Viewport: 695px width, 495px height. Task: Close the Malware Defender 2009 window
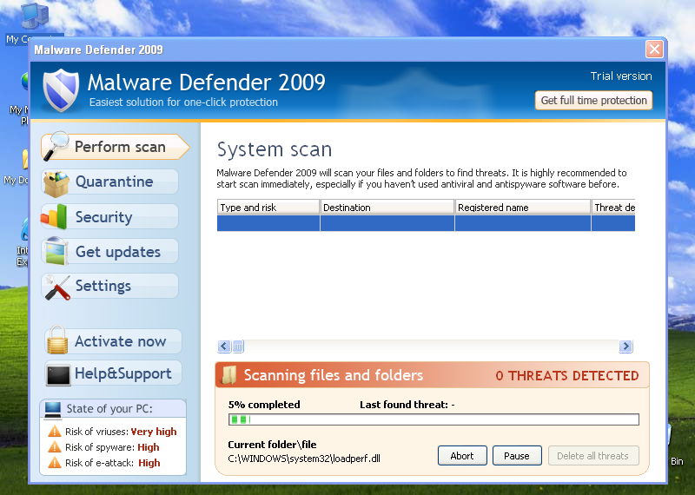[654, 49]
